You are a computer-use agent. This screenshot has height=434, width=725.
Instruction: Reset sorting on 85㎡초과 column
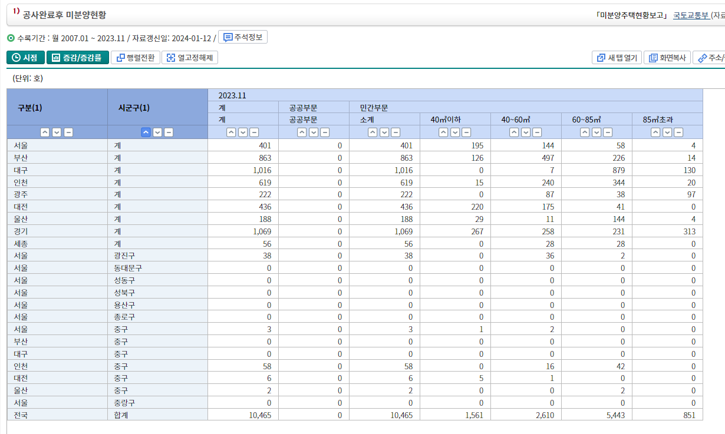pyautogui.click(x=678, y=132)
